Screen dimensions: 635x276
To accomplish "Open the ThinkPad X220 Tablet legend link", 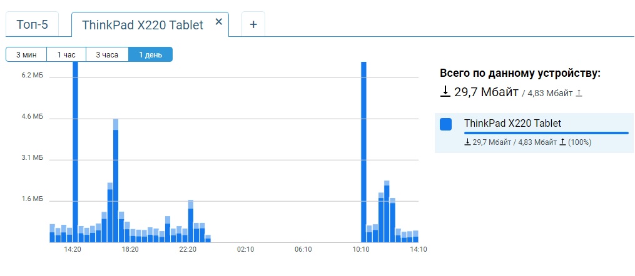I will pos(512,123).
